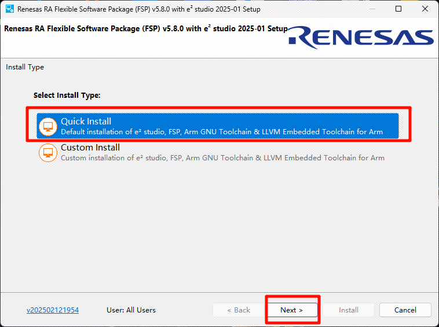This screenshot has height=327, width=439.
Task: Click the Next > button
Action: click(292, 310)
